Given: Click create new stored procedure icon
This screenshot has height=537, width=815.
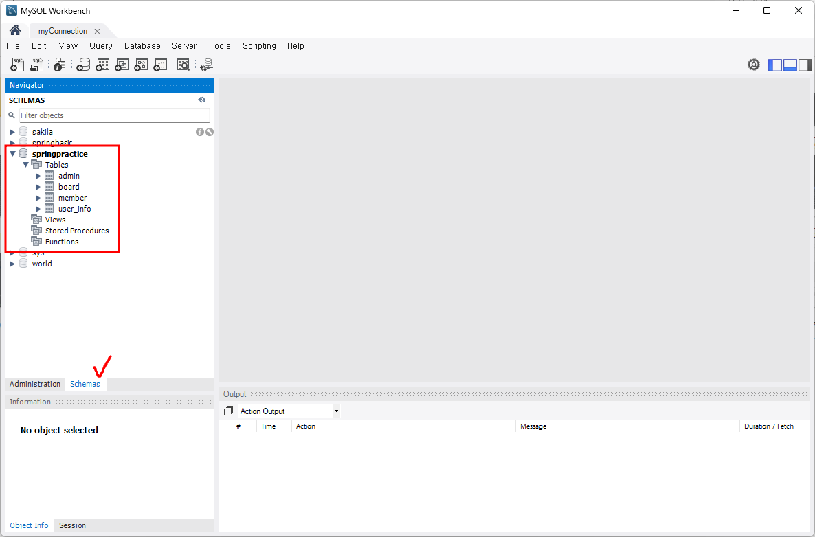Looking at the screenshot, I should [141, 65].
